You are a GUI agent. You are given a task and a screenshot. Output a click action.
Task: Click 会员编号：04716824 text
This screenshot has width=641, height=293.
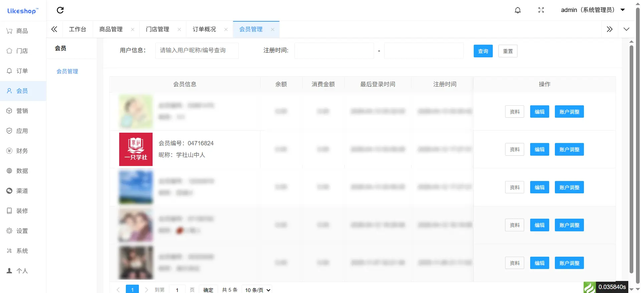[x=186, y=143]
